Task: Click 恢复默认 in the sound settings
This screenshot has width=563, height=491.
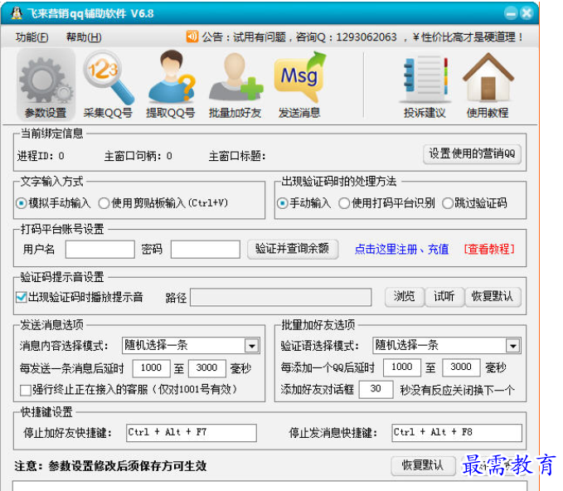Action: 493,297
